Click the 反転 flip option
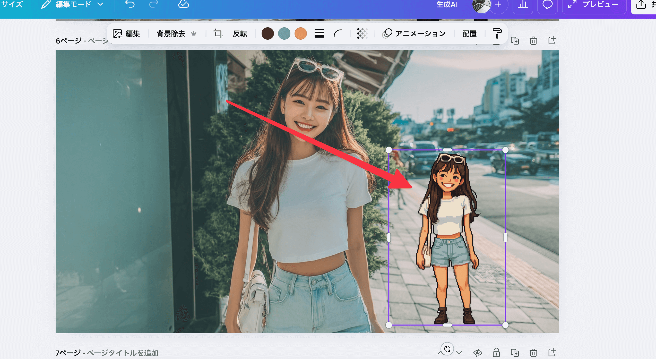The width and height of the screenshot is (656, 359). pyautogui.click(x=240, y=33)
